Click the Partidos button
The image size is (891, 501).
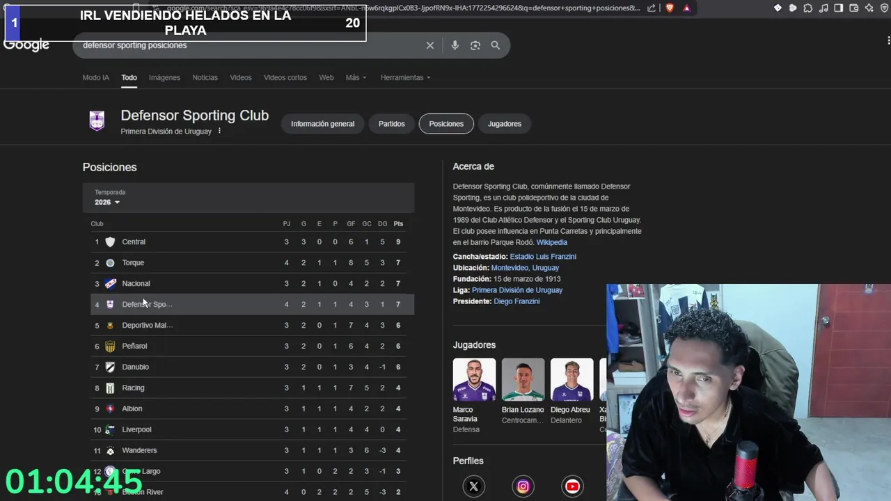392,124
